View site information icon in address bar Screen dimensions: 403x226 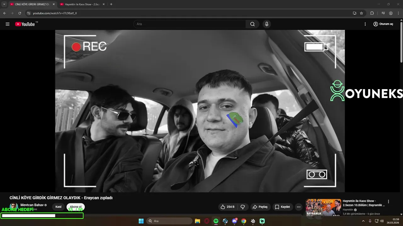pos(28,13)
